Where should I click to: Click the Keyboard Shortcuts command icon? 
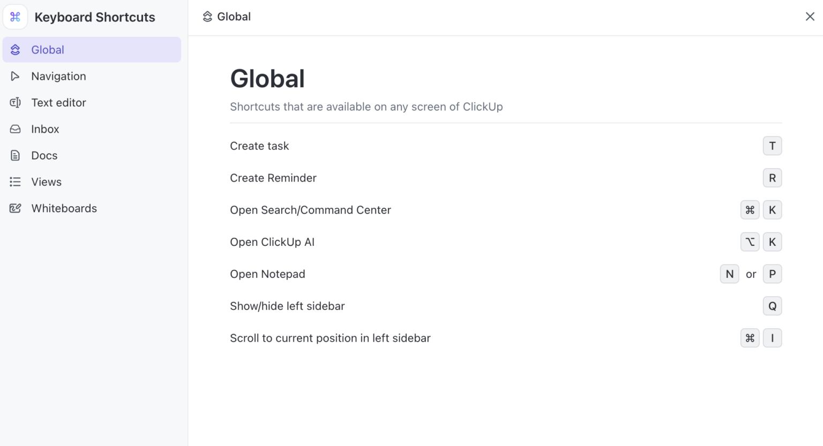(15, 17)
